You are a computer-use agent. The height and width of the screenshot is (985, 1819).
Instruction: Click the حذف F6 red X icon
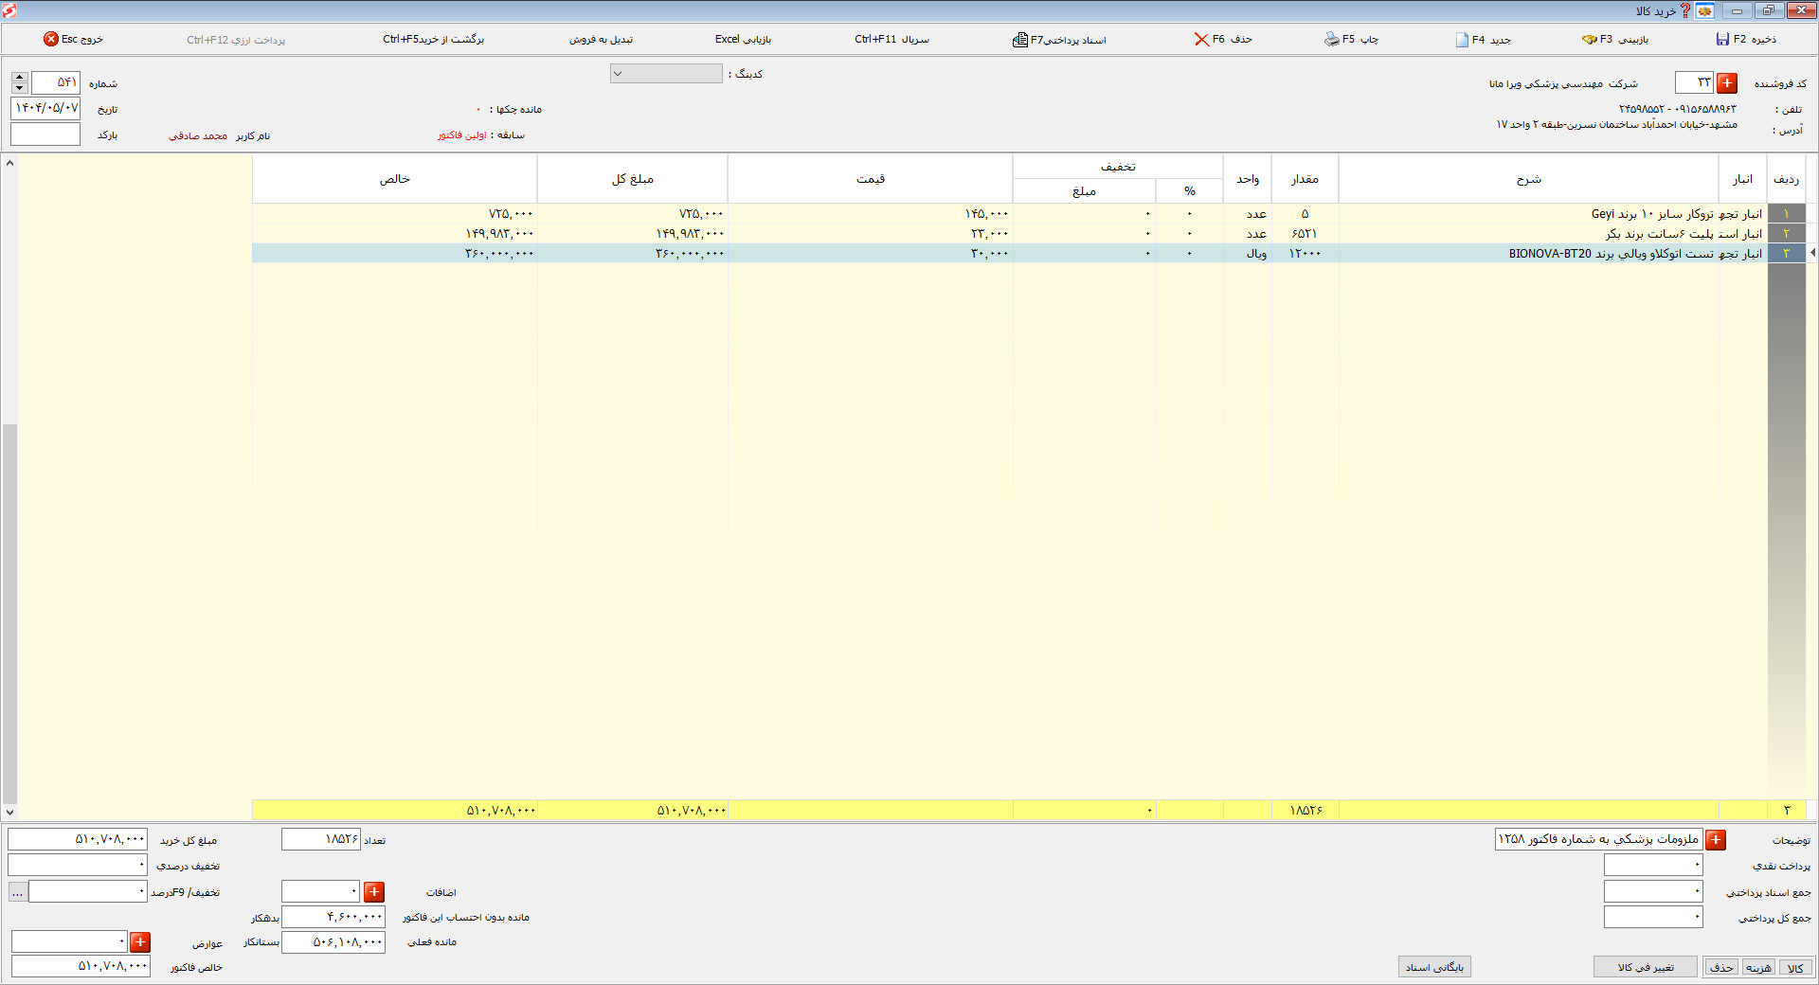pyautogui.click(x=1201, y=39)
